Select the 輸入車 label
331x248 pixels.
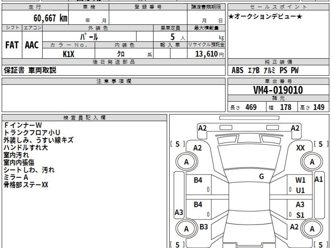point(170,45)
